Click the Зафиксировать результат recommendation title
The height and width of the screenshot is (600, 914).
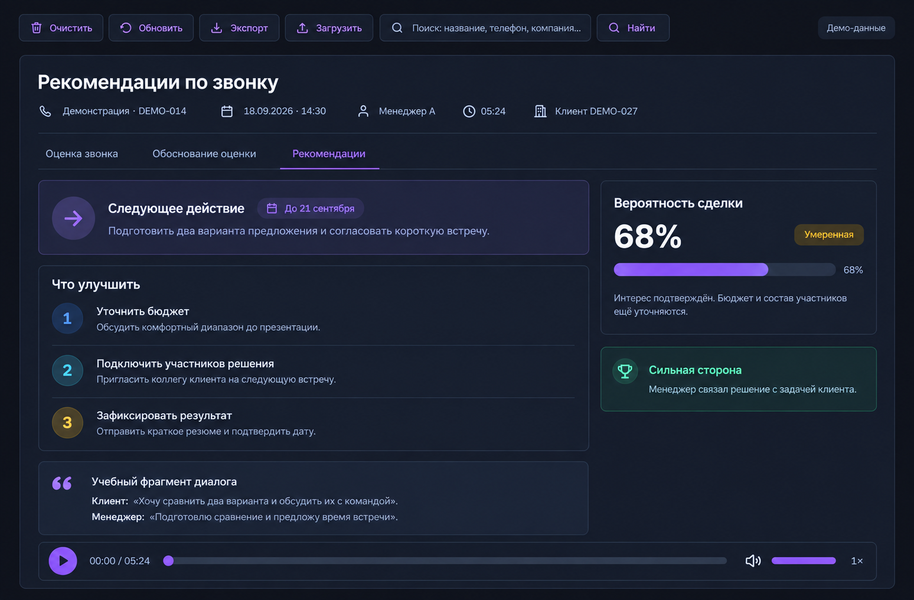(164, 416)
